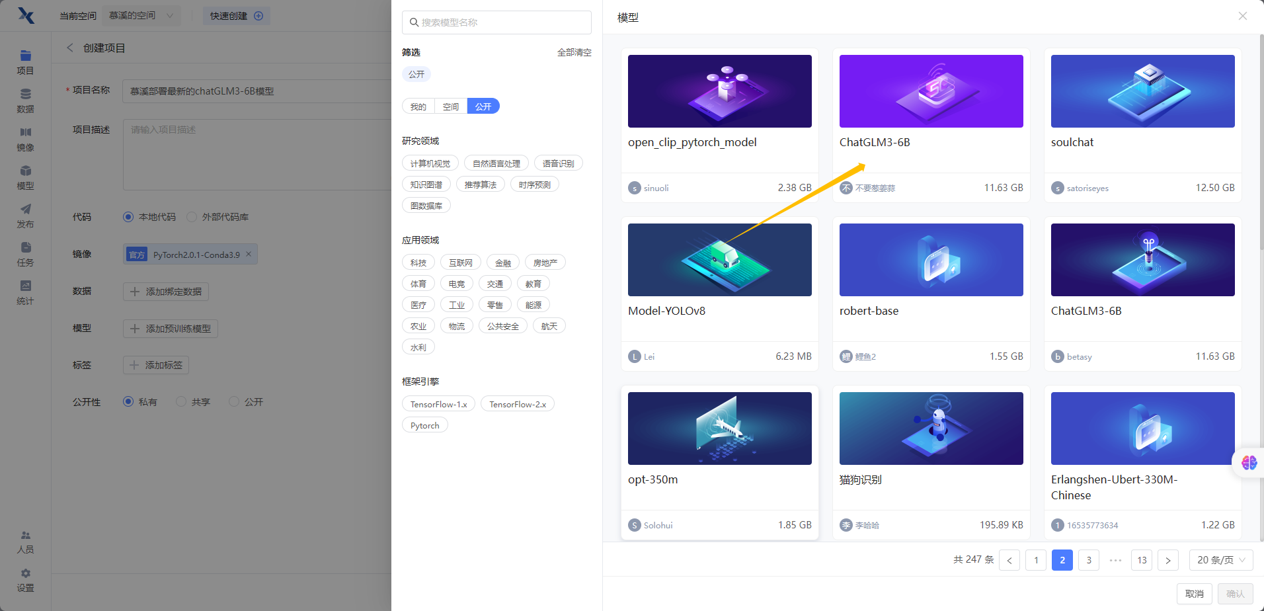Screen dimensions: 1264x611
Task: Switch to the 我的 tab
Action: (x=418, y=106)
